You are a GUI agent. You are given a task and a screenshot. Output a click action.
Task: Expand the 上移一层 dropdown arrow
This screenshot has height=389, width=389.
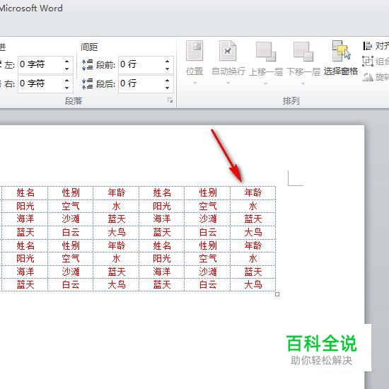point(265,83)
